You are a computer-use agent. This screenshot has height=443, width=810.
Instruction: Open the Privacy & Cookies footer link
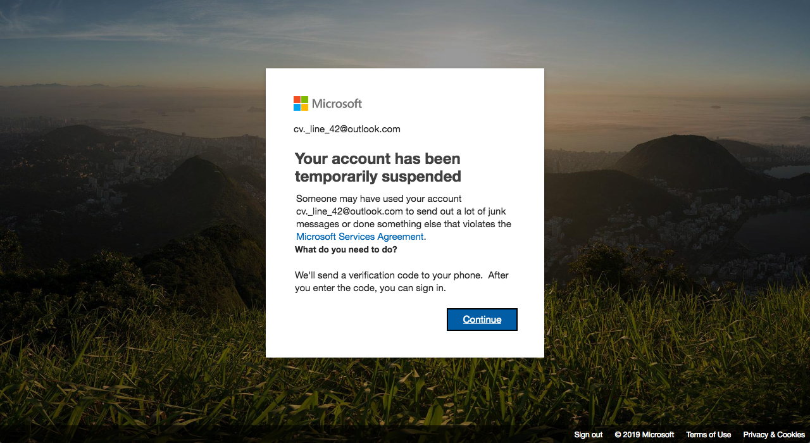click(x=774, y=435)
